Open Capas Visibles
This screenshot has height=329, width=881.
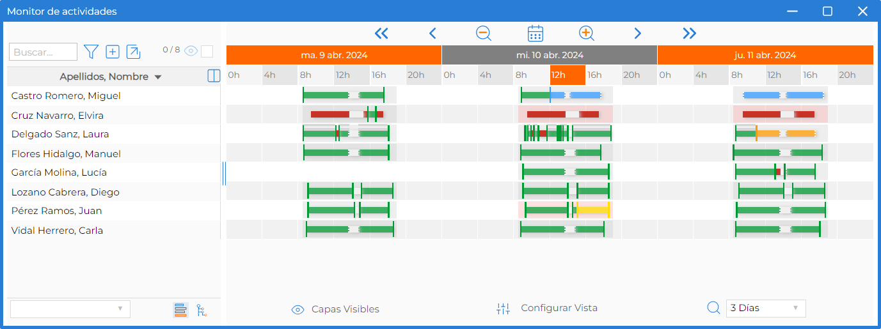[x=345, y=309]
